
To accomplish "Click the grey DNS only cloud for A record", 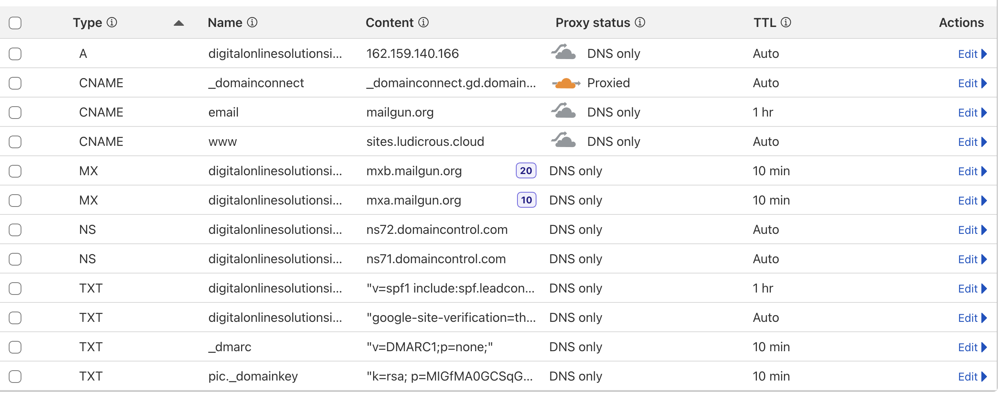I will pyautogui.click(x=563, y=53).
